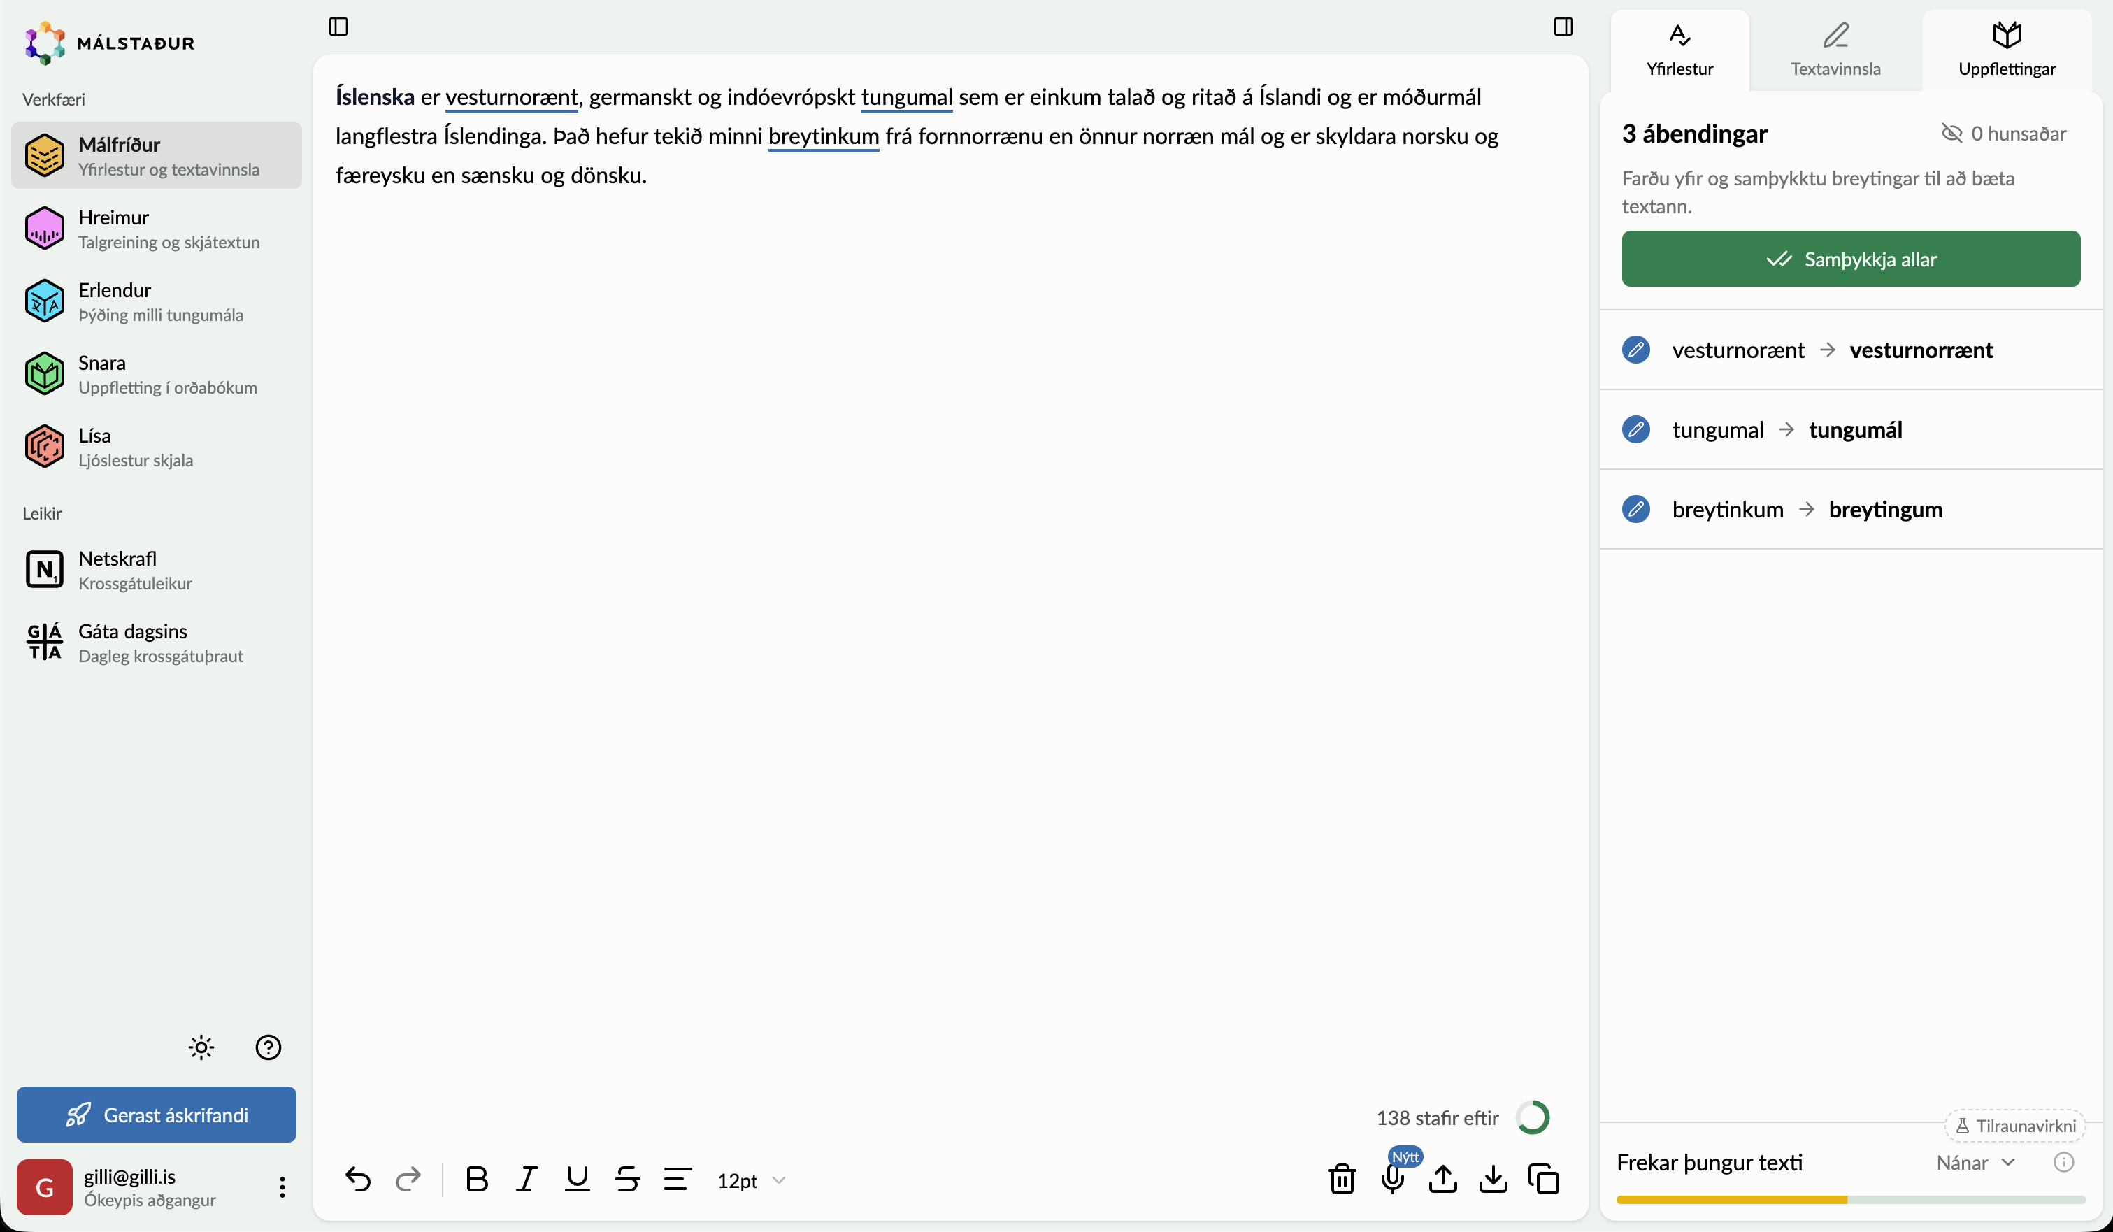Viewport: 2113px width, 1232px height.
Task: Click the info icon beside Nánar
Action: click(2063, 1162)
